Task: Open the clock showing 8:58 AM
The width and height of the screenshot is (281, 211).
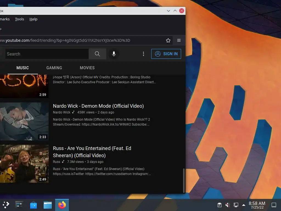Action: [x=257, y=205]
